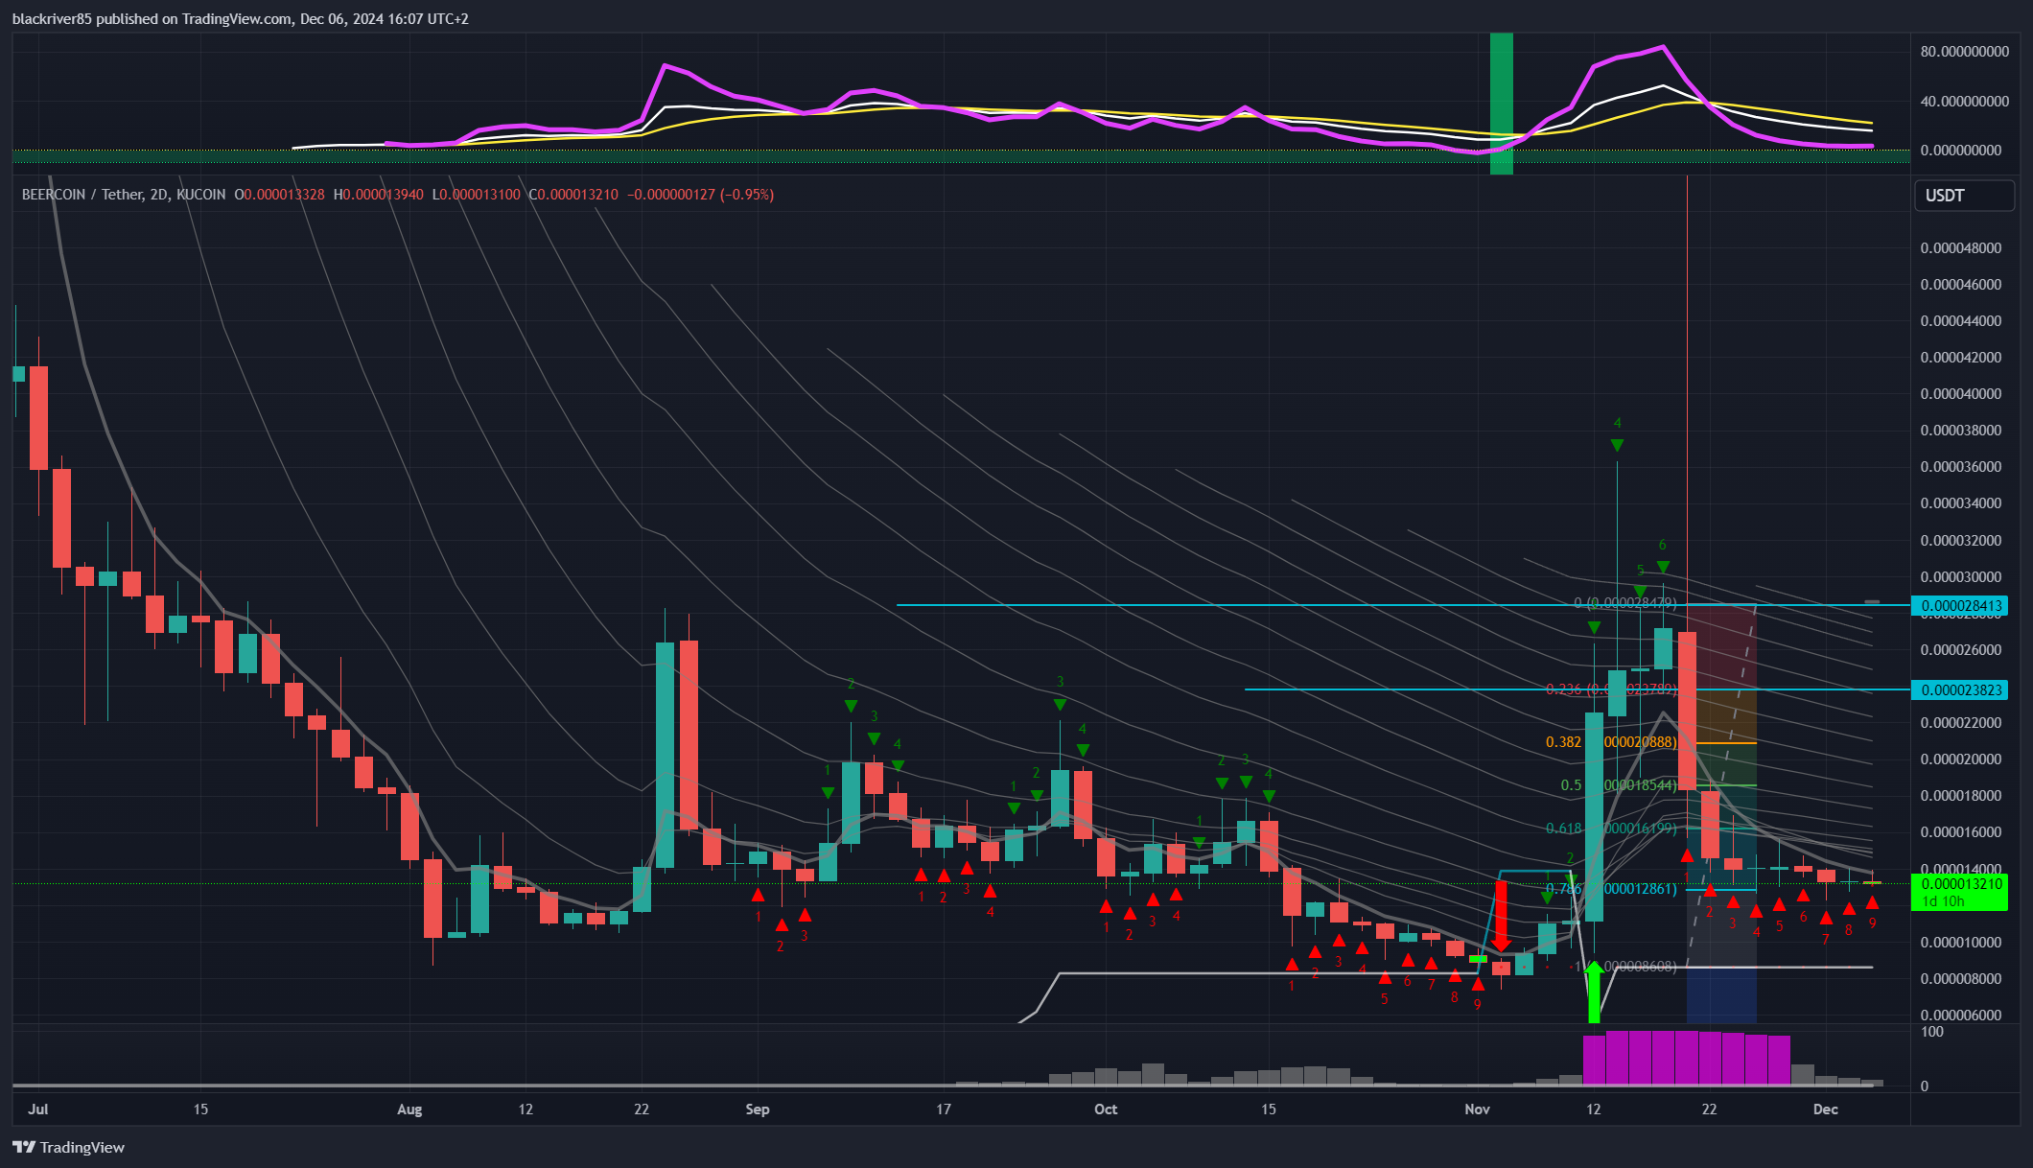Click the close value C0.000013210
Viewport: 2033px width, 1168px height.
[573, 195]
